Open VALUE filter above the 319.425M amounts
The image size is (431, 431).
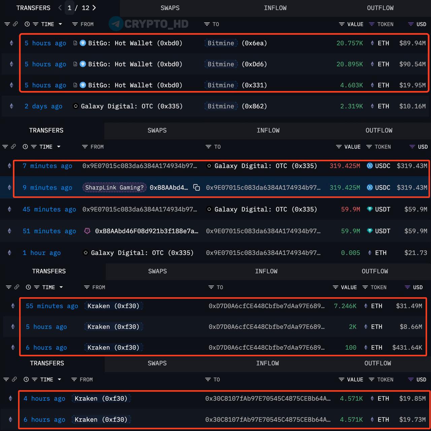(x=348, y=147)
